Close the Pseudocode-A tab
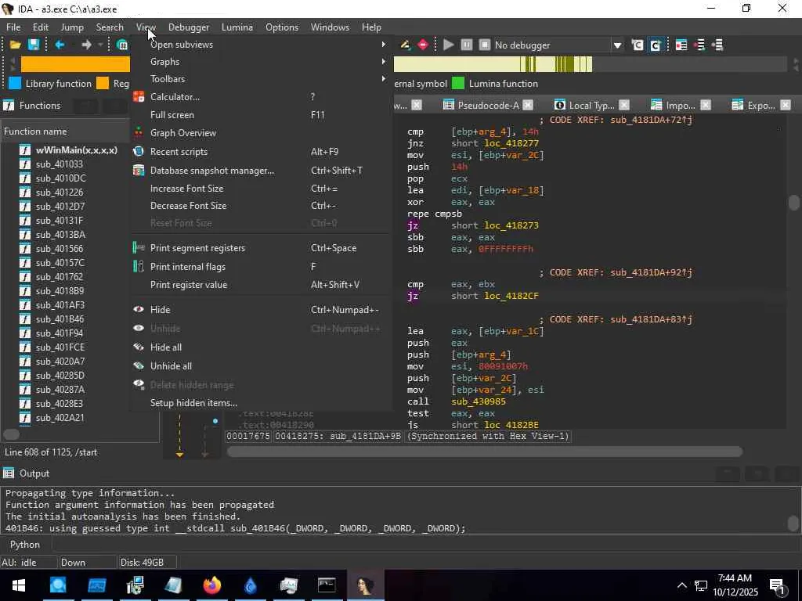The image size is (802, 601). (x=528, y=106)
